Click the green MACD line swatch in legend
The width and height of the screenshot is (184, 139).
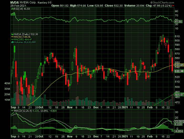pyautogui.click(x=12, y=111)
